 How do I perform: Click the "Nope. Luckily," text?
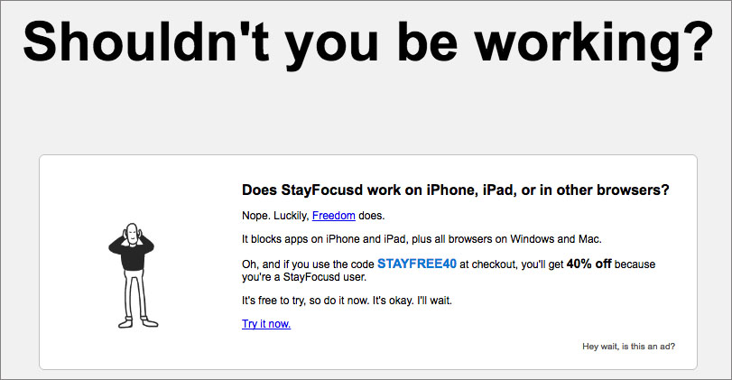pos(275,216)
